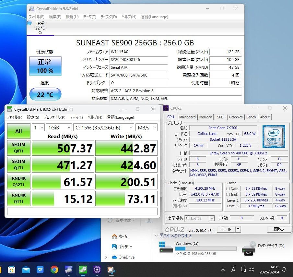This screenshot has width=293, height=277.
Task: Click the CPU-Z title bar chip icon
Action: 166,108
